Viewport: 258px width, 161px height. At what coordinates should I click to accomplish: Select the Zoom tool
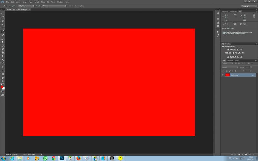click(x=3, y=81)
